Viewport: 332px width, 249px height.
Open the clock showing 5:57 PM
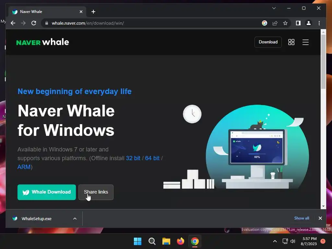pyautogui.click(x=309, y=241)
